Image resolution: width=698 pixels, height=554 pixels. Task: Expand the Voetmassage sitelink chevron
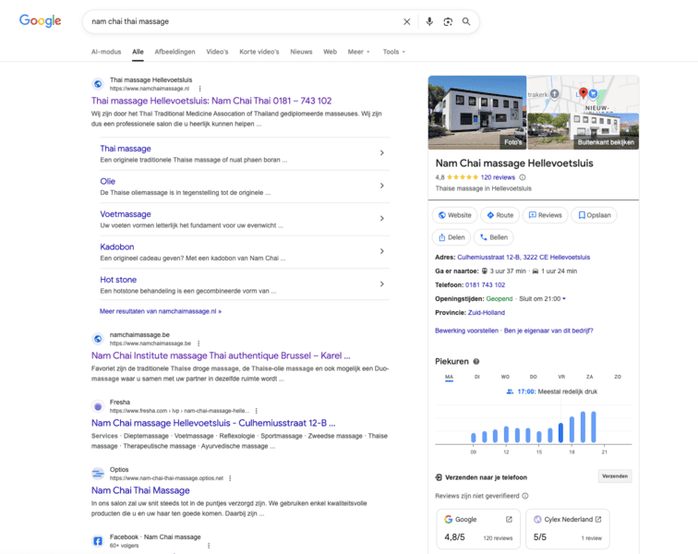[381, 219]
